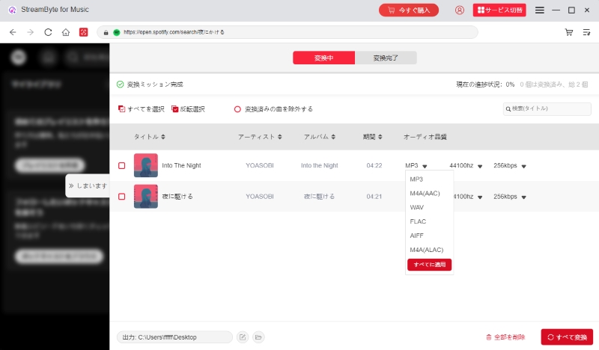Image resolution: width=599 pixels, height=350 pixels.
Task: Click the edit output path pencil icon
Action: 243,337
